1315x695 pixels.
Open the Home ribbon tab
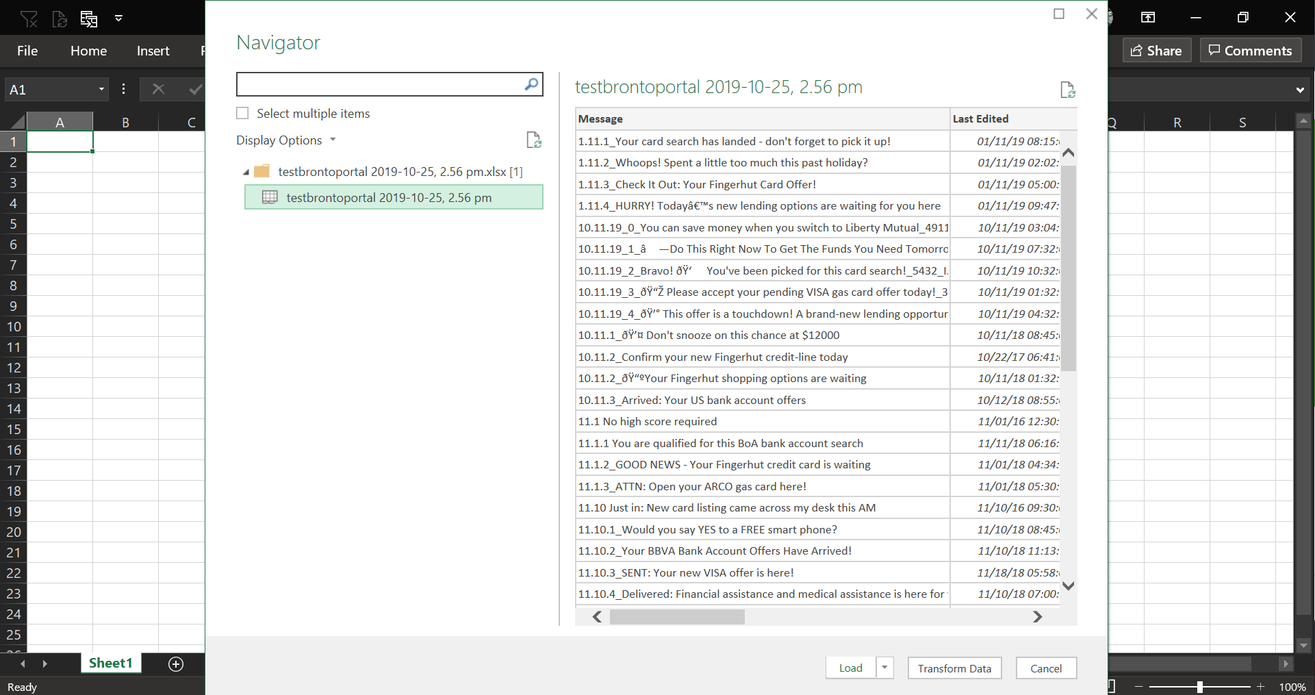(88, 51)
